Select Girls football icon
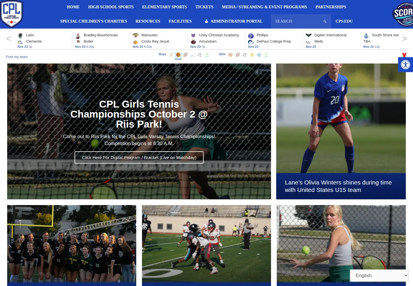The height and width of the screenshot is (286, 413). pos(237,55)
